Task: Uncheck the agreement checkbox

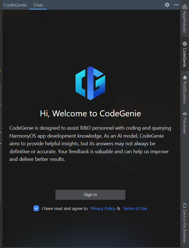Action: (x=36, y=208)
